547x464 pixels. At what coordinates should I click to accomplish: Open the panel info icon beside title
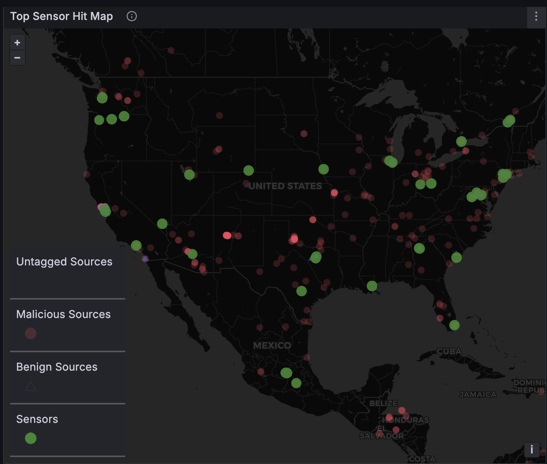tap(132, 16)
